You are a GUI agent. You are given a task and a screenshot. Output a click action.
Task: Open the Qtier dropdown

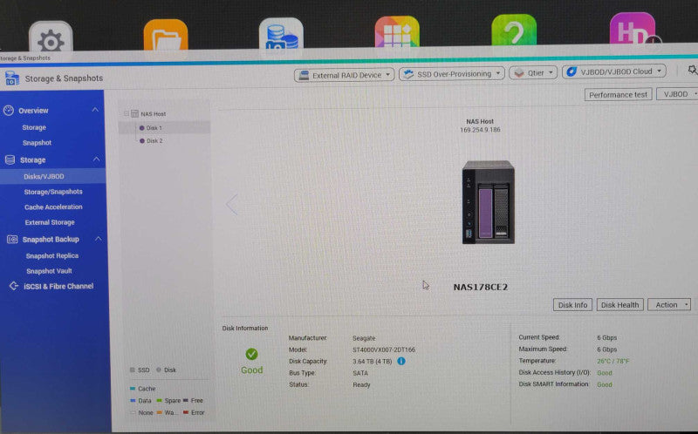click(x=533, y=72)
